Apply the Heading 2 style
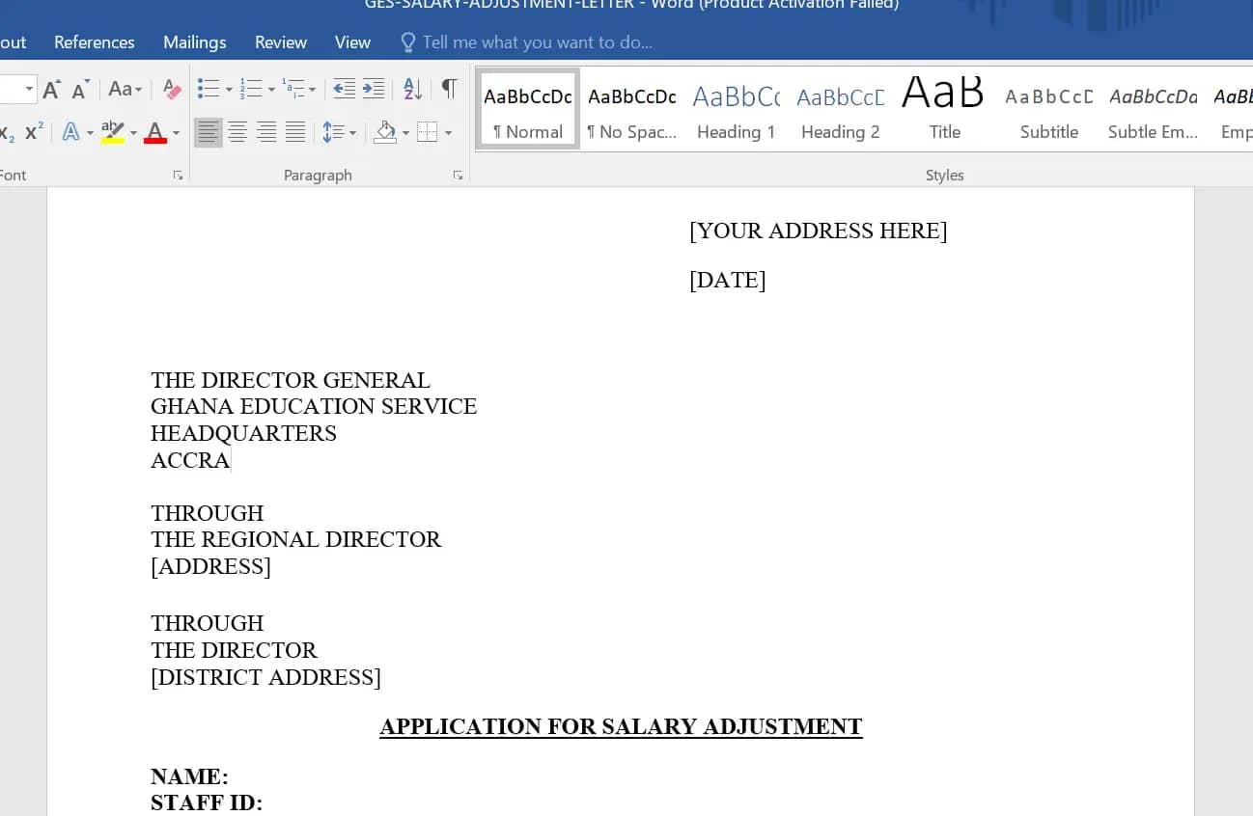The image size is (1253, 816). point(841,108)
